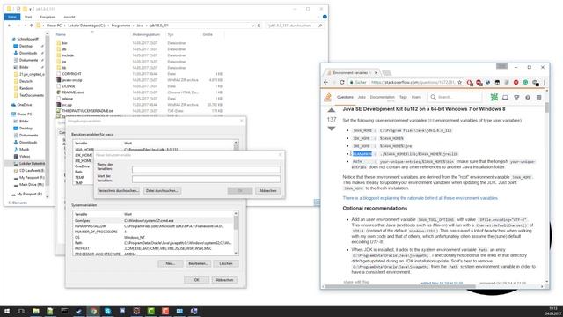Select the 'include' folder in Explorer
Image resolution: width=563 pixels, height=317 pixels.
[x=68, y=55]
